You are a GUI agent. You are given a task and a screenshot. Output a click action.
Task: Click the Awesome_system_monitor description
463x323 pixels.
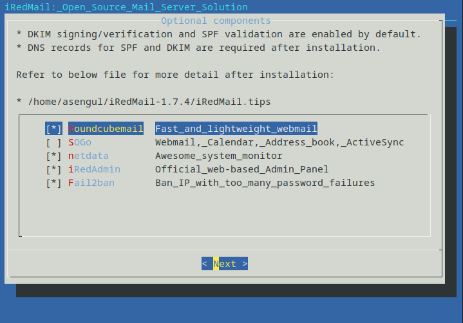click(219, 156)
